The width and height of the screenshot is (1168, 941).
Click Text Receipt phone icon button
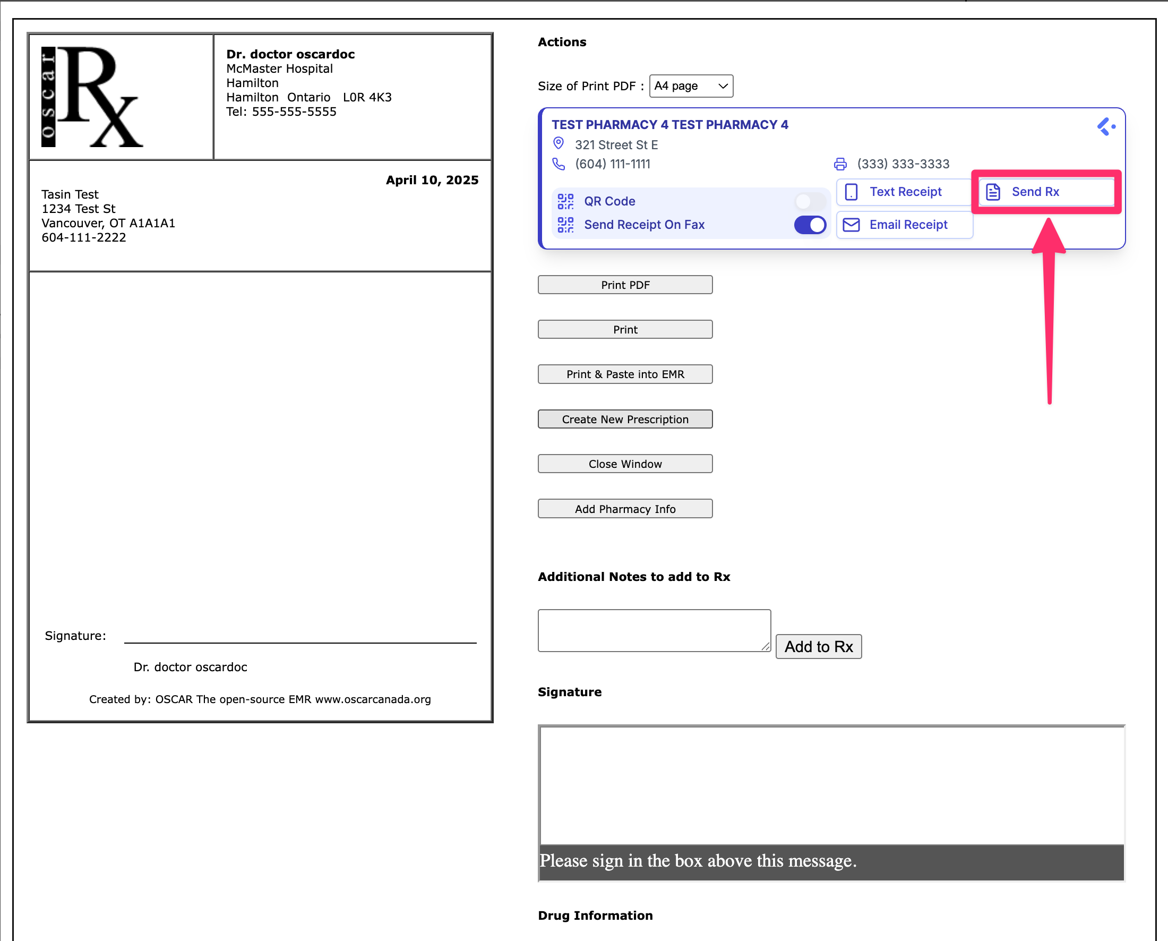[x=851, y=192]
